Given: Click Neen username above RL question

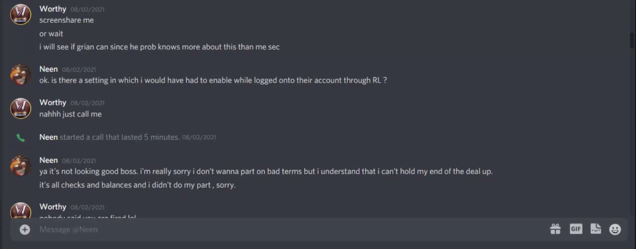Looking at the screenshot, I should (x=49, y=69).
